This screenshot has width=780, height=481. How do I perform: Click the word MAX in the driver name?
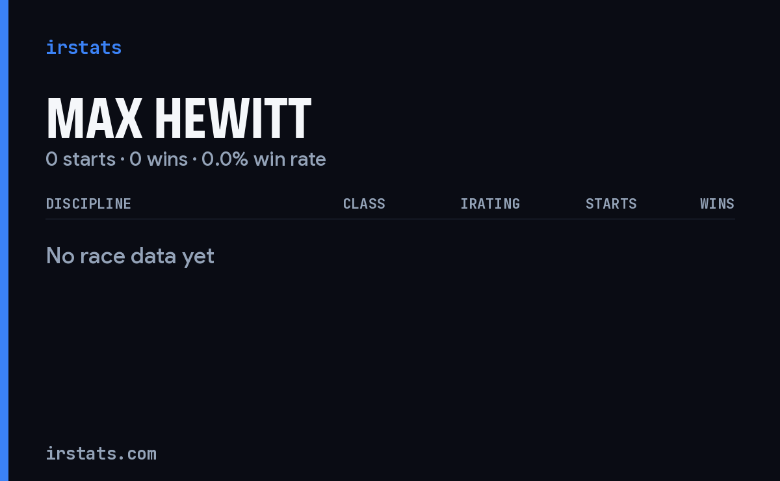pyautogui.click(x=94, y=119)
